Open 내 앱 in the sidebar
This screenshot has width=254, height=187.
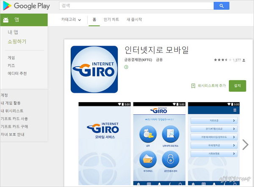click(x=13, y=32)
